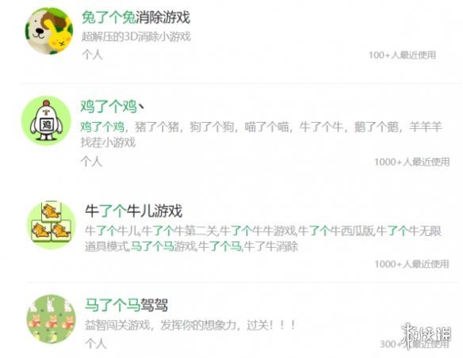The image size is (463, 358).
Task: Click 1000+人最近使用 on cow game row
Action: tap(412, 264)
